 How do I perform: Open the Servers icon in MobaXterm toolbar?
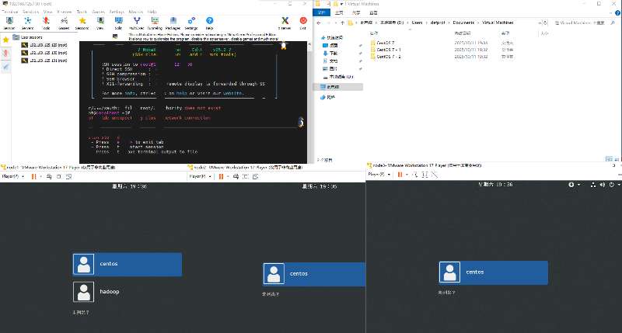[27, 23]
